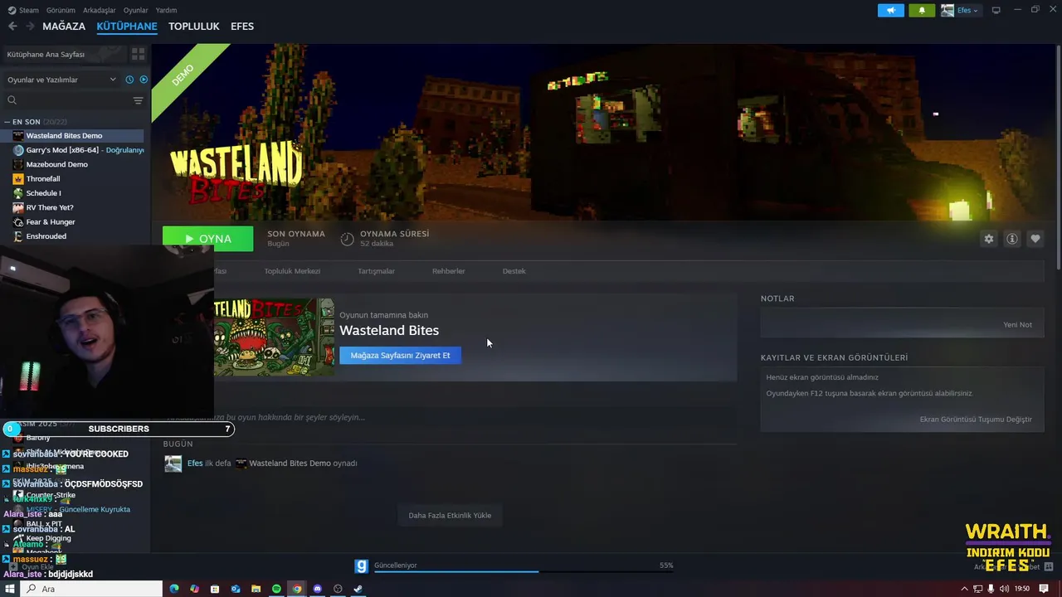Viewport: 1062px width, 597px height.
Task: Open Spotify from taskbar
Action: click(x=276, y=589)
